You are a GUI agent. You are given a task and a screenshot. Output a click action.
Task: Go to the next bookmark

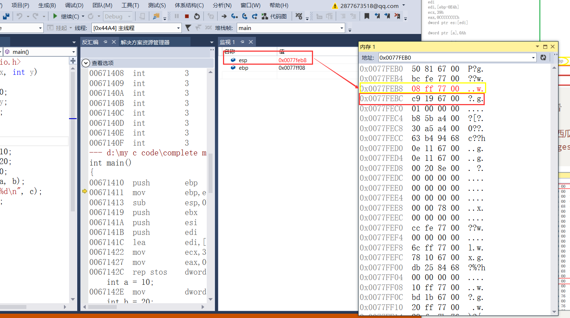coord(387,16)
